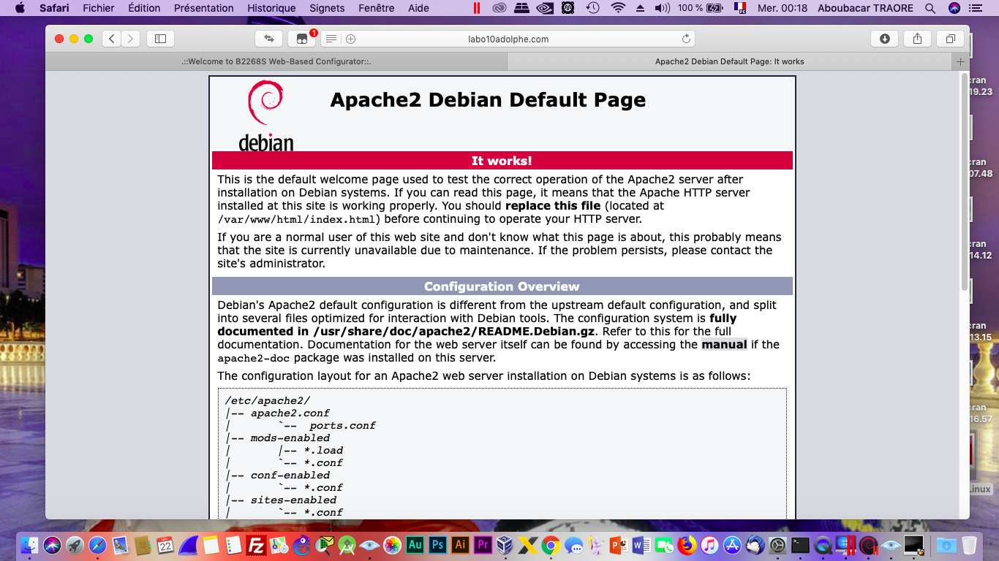Open Photoshop from the Dock
The height and width of the screenshot is (561, 999).
pos(437,545)
